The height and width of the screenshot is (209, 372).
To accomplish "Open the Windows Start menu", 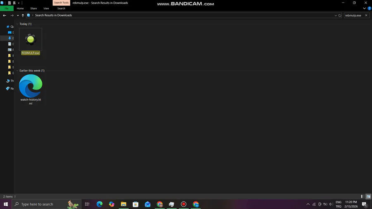I will click(x=6, y=204).
